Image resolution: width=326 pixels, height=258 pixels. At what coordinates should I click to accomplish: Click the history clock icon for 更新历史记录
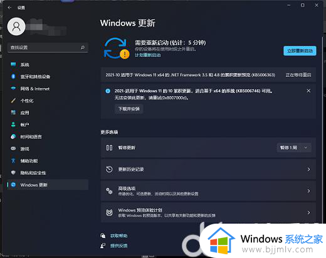(x=109, y=169)
